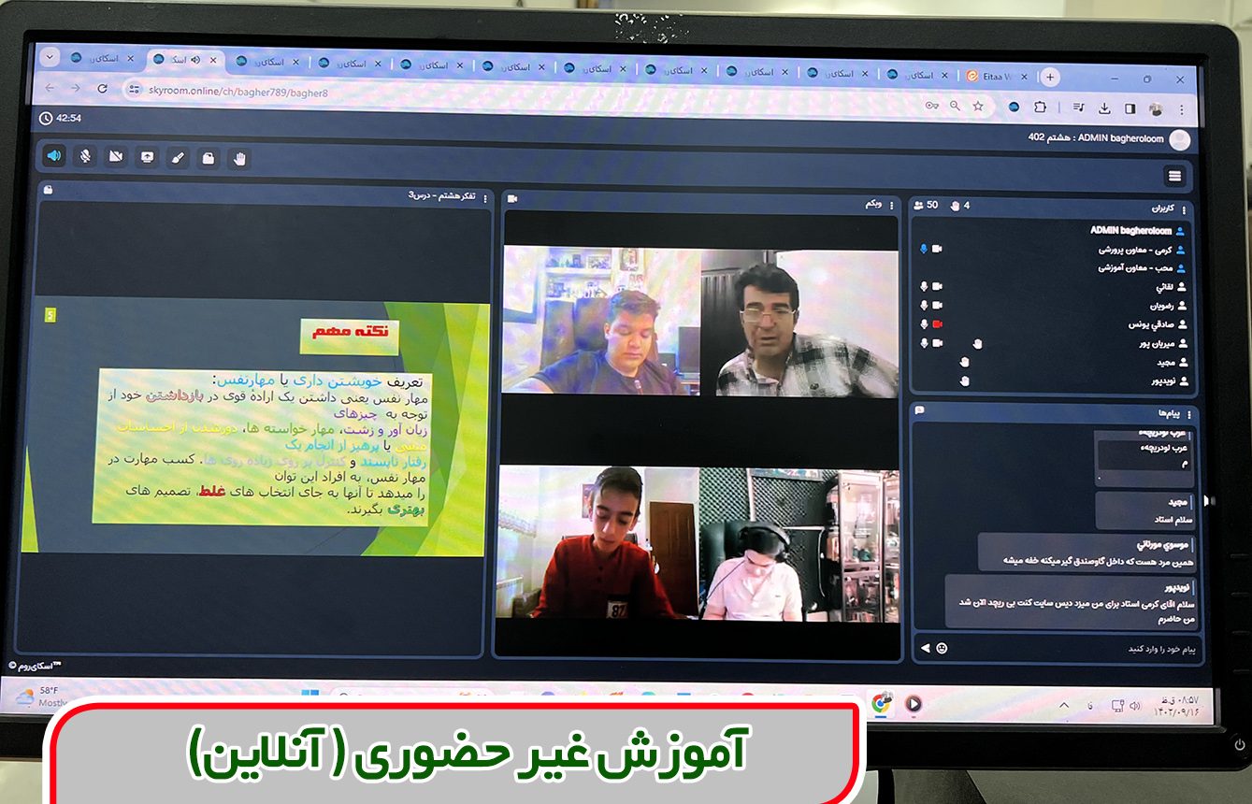This screenshot has height=804, width=1252.
Task: Click the webcam video of boy in red shirt
Action: [598, 542]
